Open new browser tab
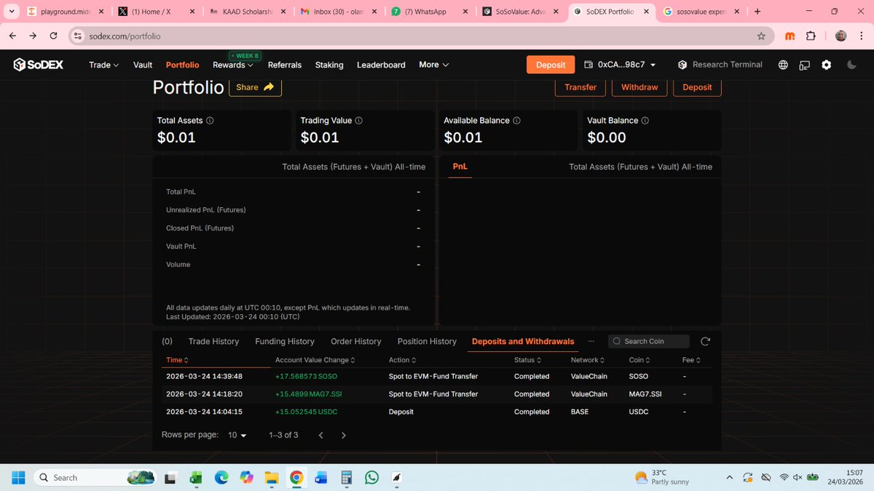874x491 pixels. click(x=757, y=12)
